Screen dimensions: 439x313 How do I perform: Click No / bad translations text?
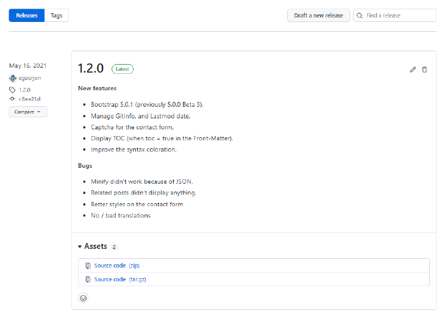pyautogui.click(x=121, y=215)
